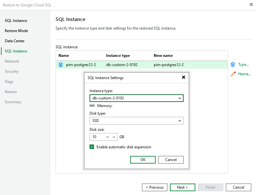This screenshot has width=256, height=195.
Task: Open the Name... link
Action: [x=245, y=74]
